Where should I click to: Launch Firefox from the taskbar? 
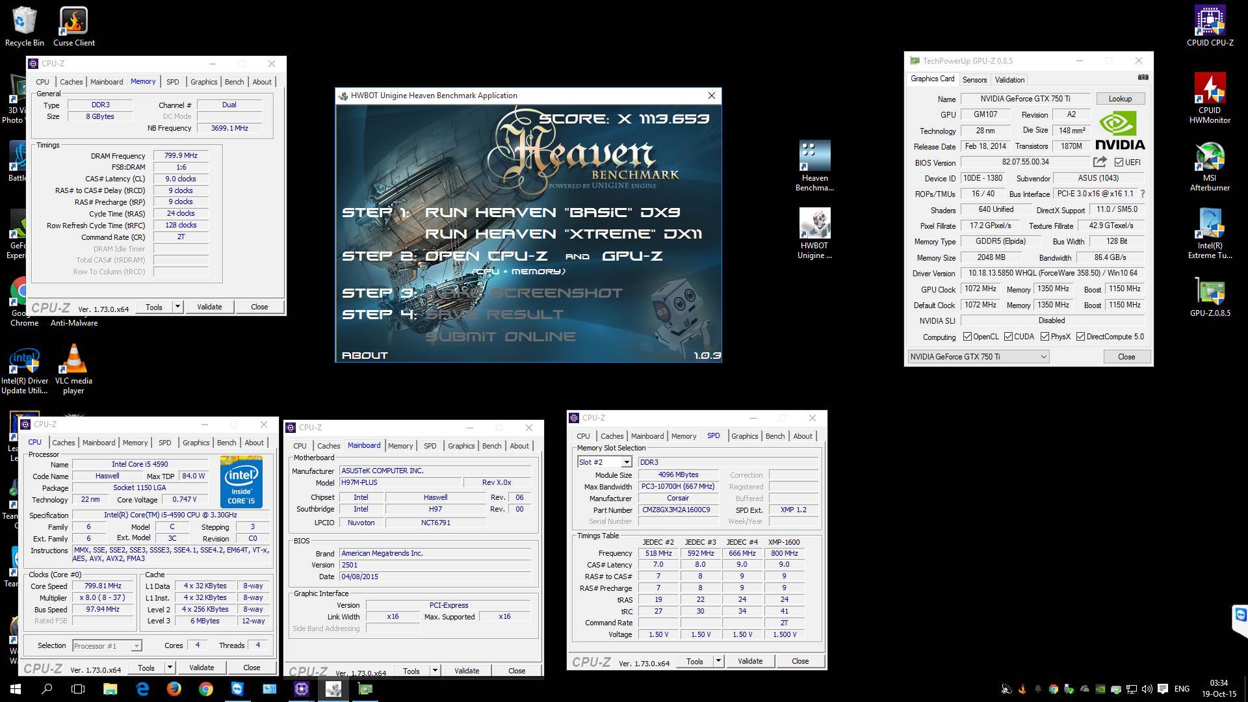point(174,689)
